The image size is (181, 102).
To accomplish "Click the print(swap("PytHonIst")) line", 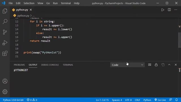I will 42,52.
